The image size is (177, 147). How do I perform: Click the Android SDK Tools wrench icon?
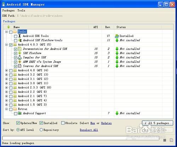tap(19, 36)
